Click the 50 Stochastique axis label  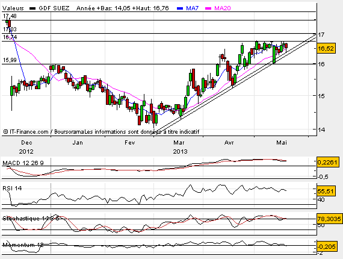(x=321, y=225)
